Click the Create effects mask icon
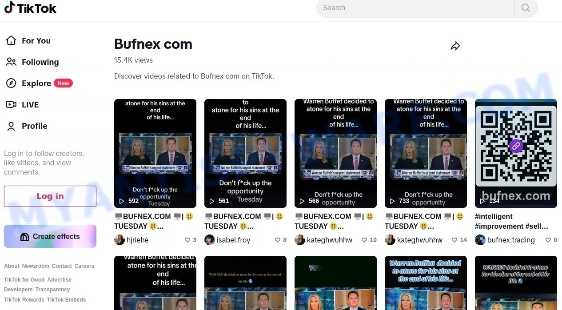Image resolution: width=562 pixels, height=310 pixels. (25, 237)
